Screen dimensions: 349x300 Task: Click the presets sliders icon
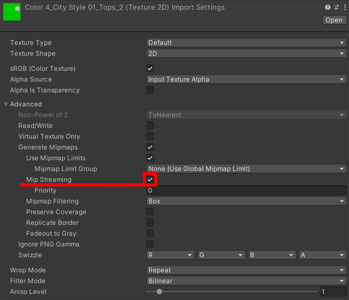coord(336,8)
